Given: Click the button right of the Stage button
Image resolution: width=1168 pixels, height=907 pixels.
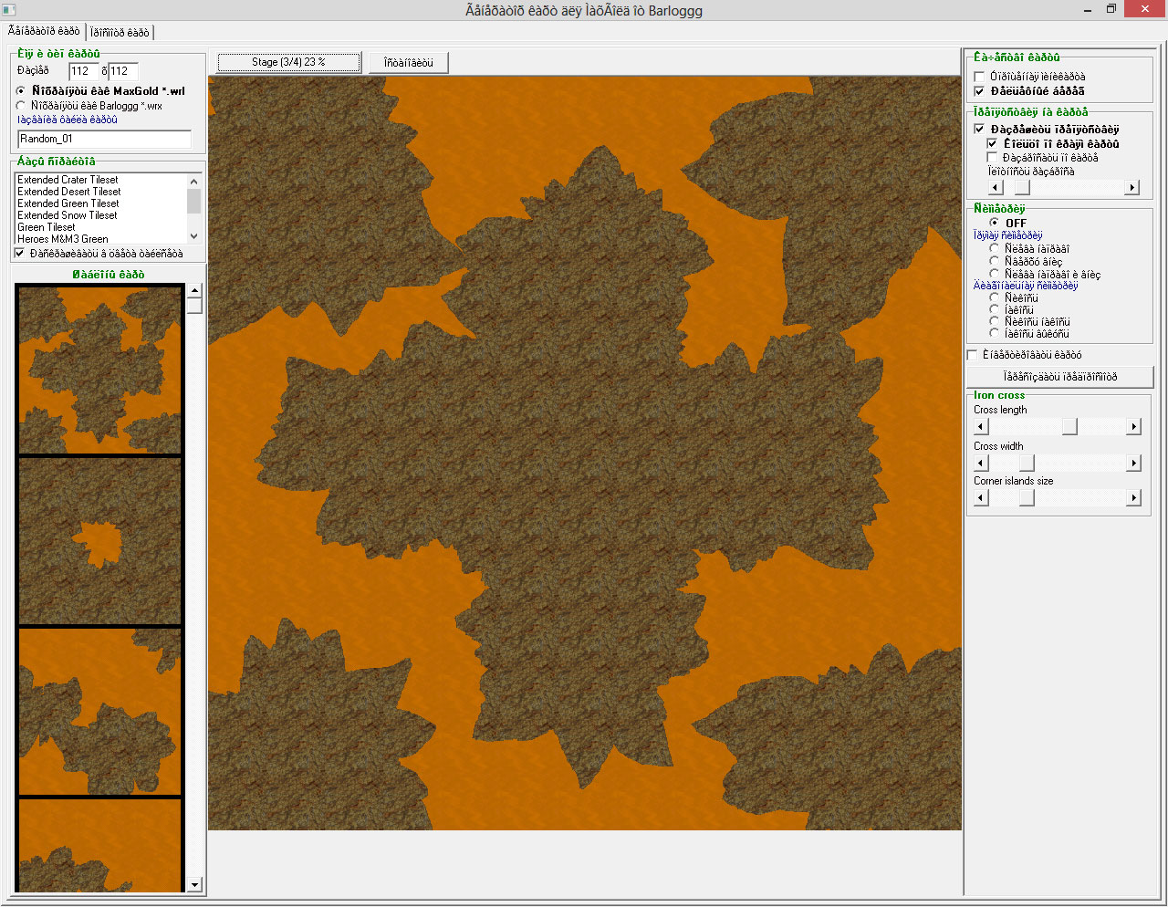Looking at the screenshot, I should click(x=409, y=62).
